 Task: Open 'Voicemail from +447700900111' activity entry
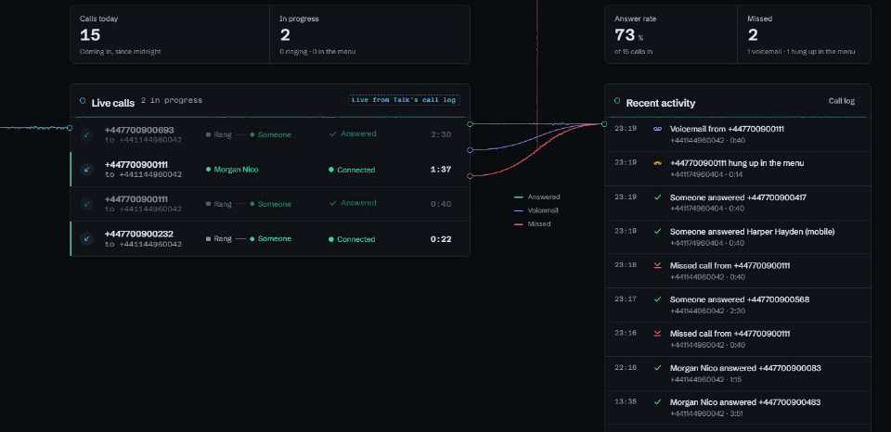(738, 134)
